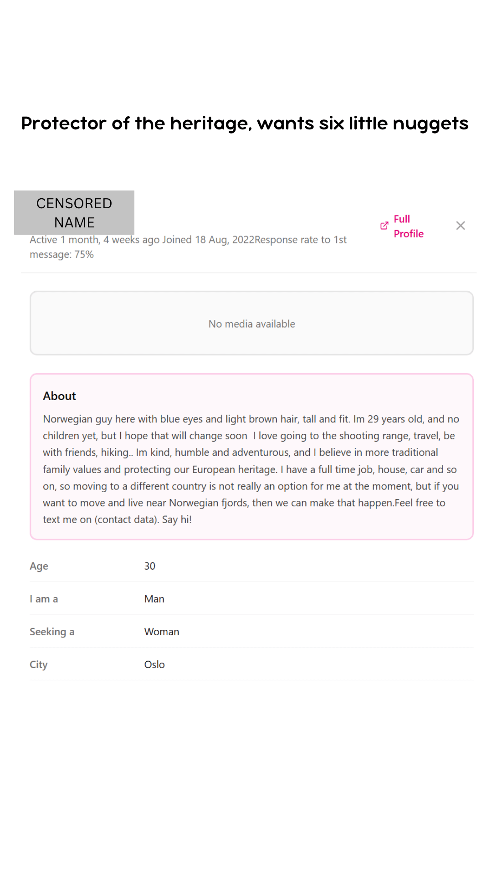Open the Full Profile link
The width and height of the screenshot is (492, 875).
pyautogui.click(x=408, y=226)
